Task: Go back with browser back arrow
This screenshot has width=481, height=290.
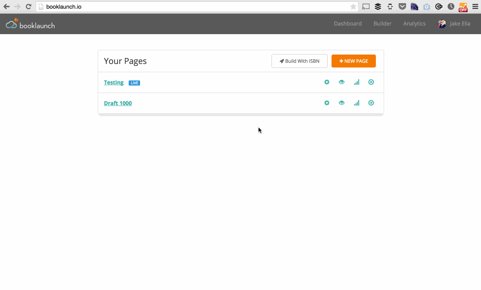Action: point(6,7)
